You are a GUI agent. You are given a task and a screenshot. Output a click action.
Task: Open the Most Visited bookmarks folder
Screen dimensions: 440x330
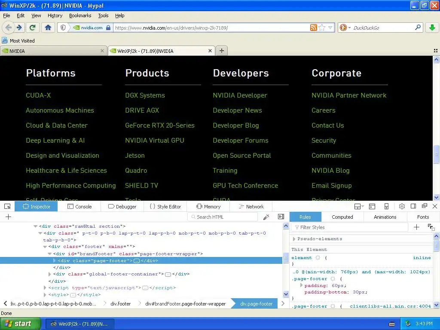[18, 41]
